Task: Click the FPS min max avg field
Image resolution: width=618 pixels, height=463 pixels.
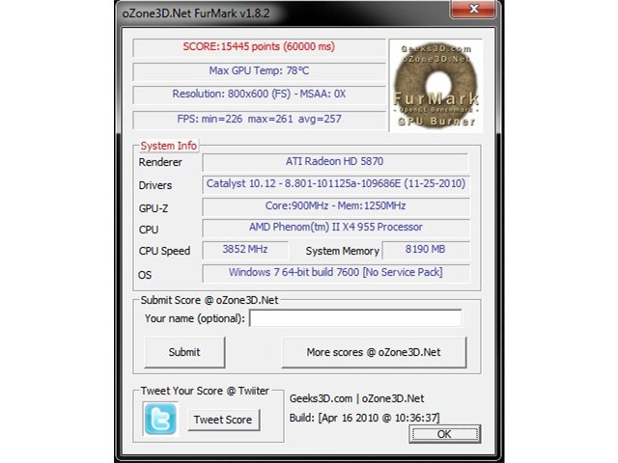Action: click(259, 120)
